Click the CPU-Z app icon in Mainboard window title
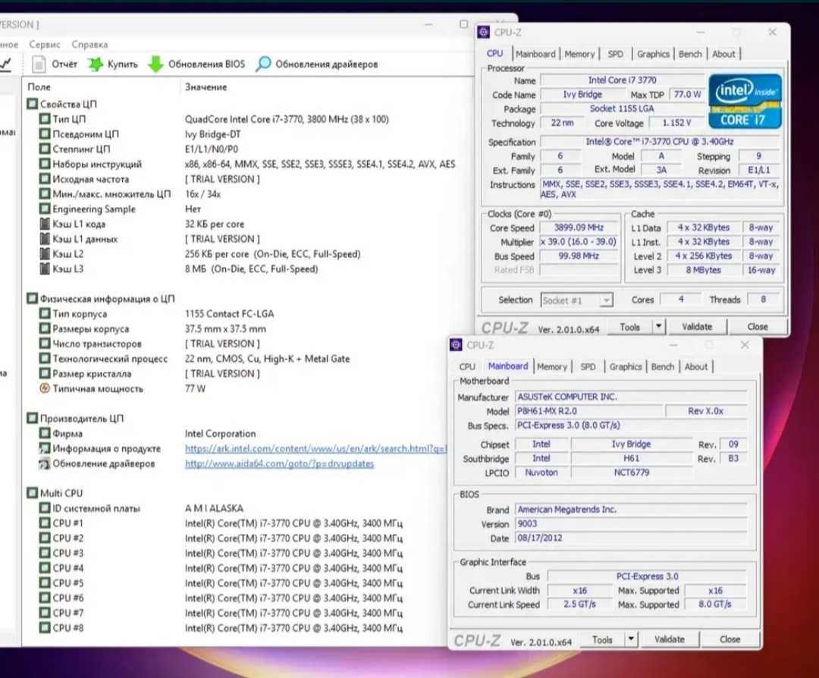The width and height of the screenshot is (819, 678). [x=456, y=345]
